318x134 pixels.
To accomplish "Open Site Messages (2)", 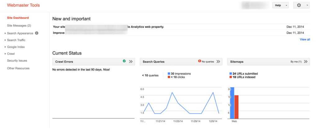I will click(x=19, y=25).
